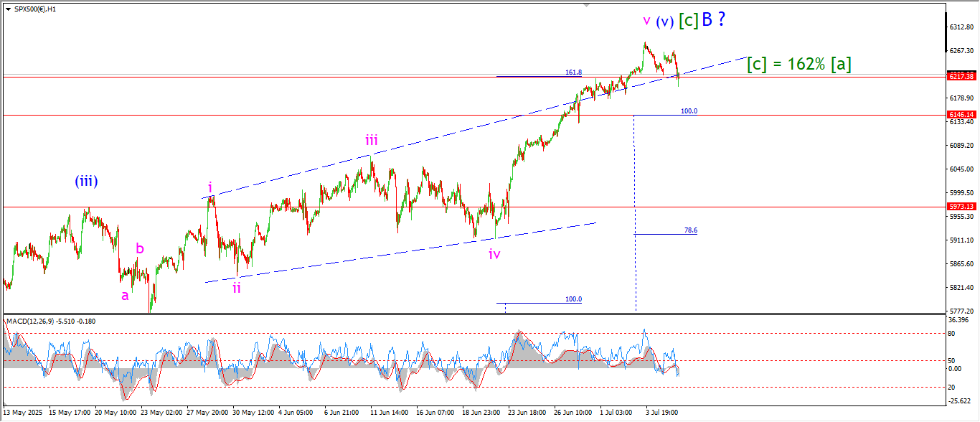This screenshot has height=422, width=980.
Task: Click the 161.8 Fibonacci level label
Action: tap(573, 72)
